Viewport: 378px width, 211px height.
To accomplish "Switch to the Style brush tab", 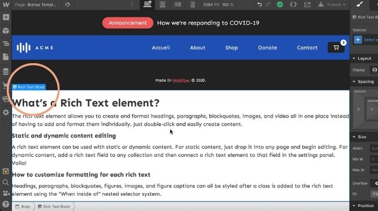I will tap(360, 5).
